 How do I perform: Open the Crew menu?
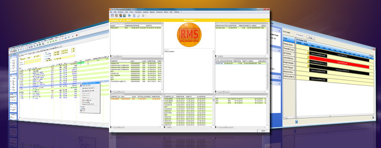pyautogui.click(x=131, y=12)
